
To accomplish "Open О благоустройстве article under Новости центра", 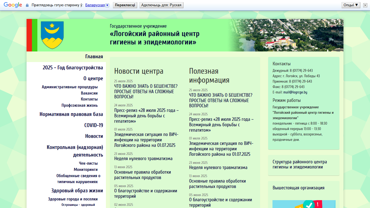I will [x=146, y=193].
